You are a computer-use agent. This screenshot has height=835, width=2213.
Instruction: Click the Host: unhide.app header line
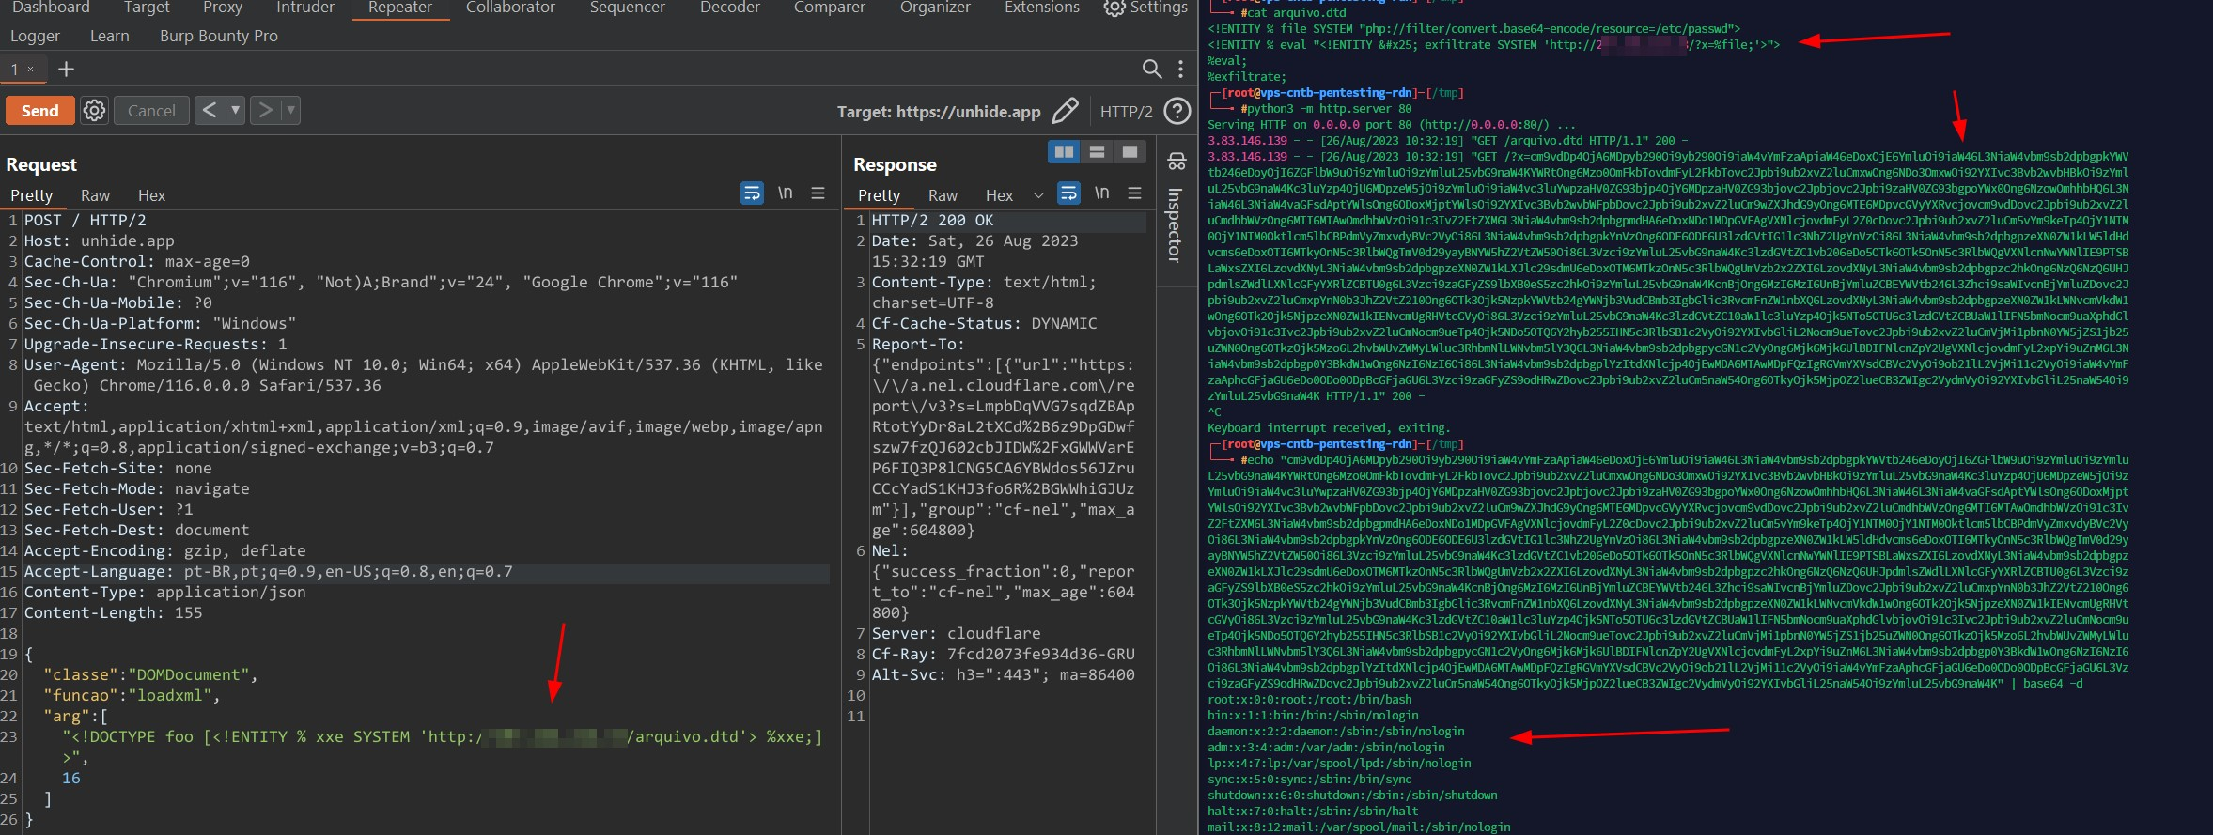tap(100, 241)
